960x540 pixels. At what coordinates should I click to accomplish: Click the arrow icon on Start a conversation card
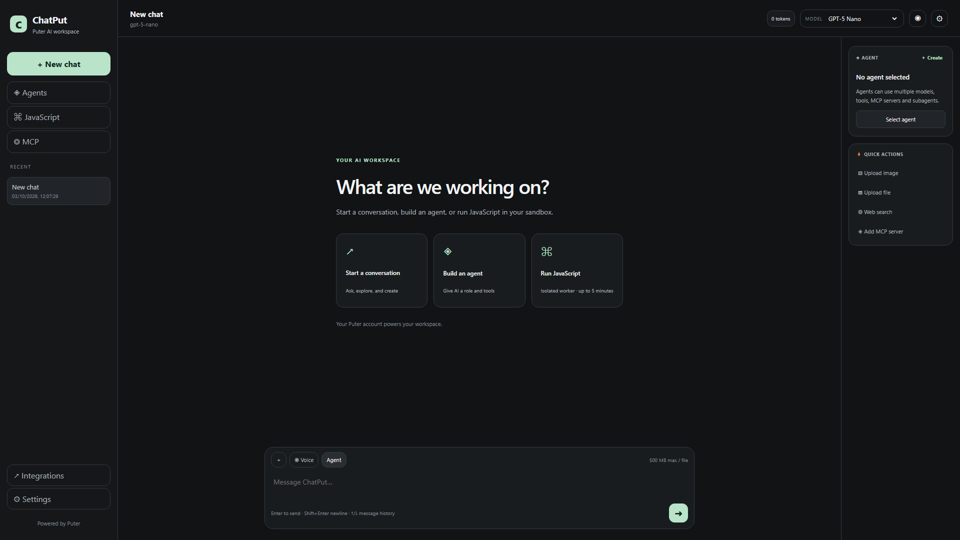[350, 251]
